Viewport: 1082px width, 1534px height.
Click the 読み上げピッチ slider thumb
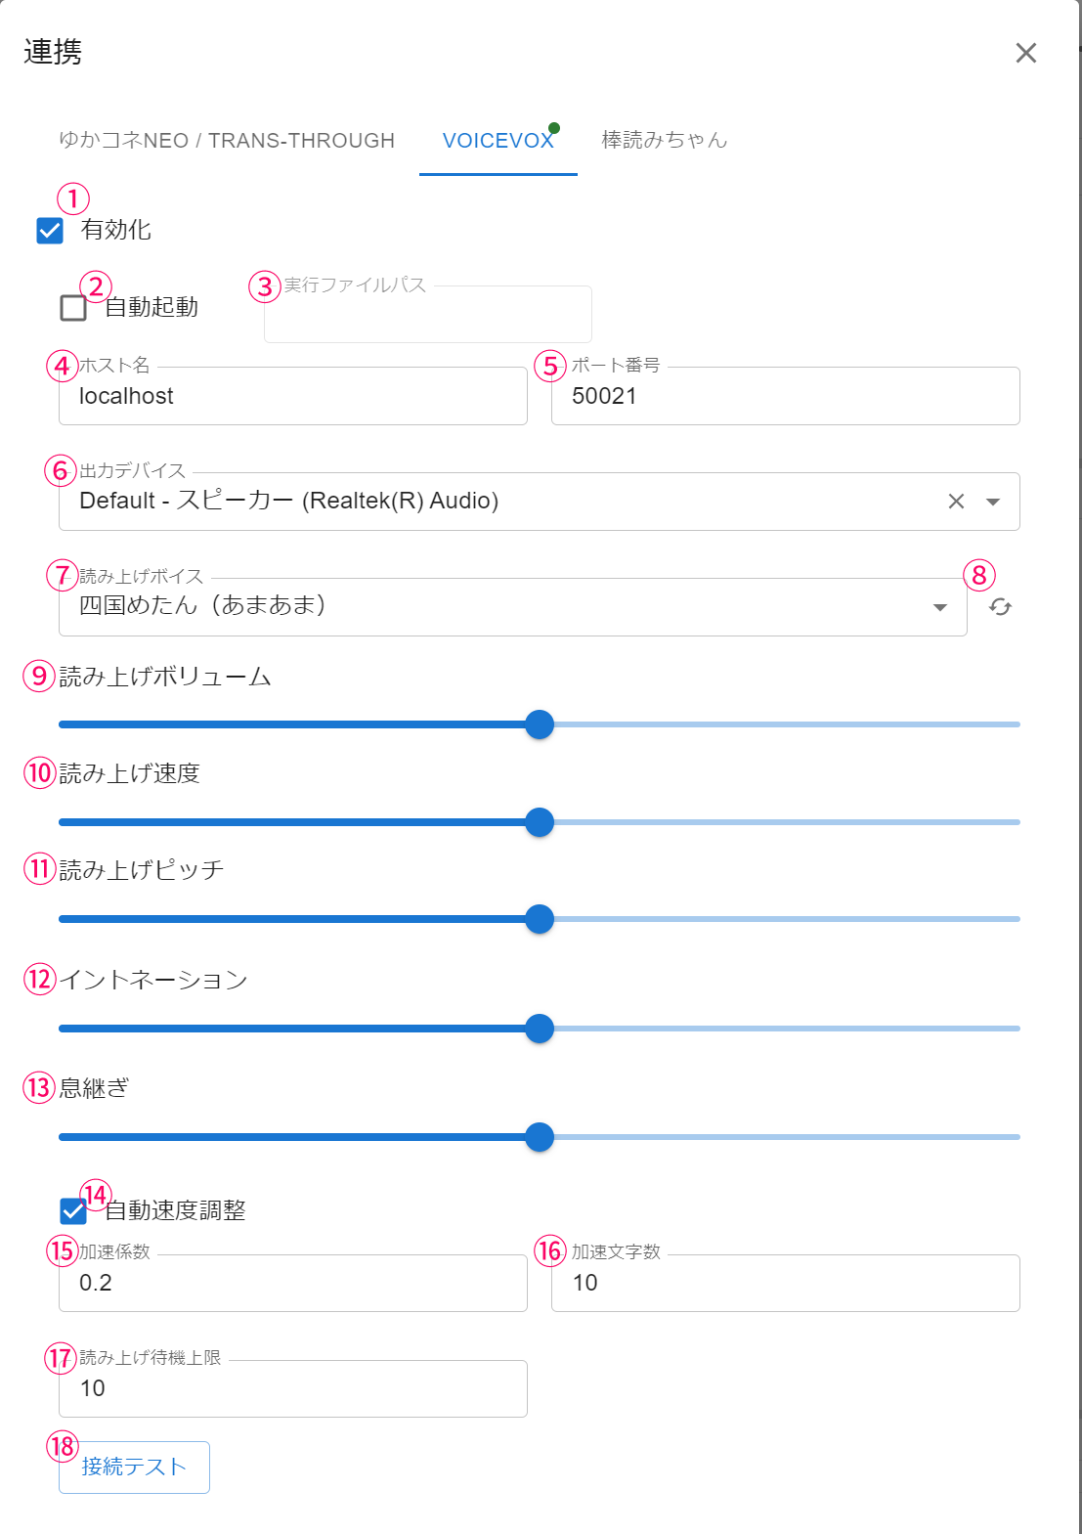(540, 919)
